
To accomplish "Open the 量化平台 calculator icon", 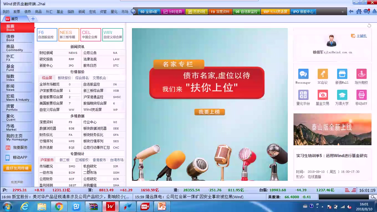I will pos(303,95).
